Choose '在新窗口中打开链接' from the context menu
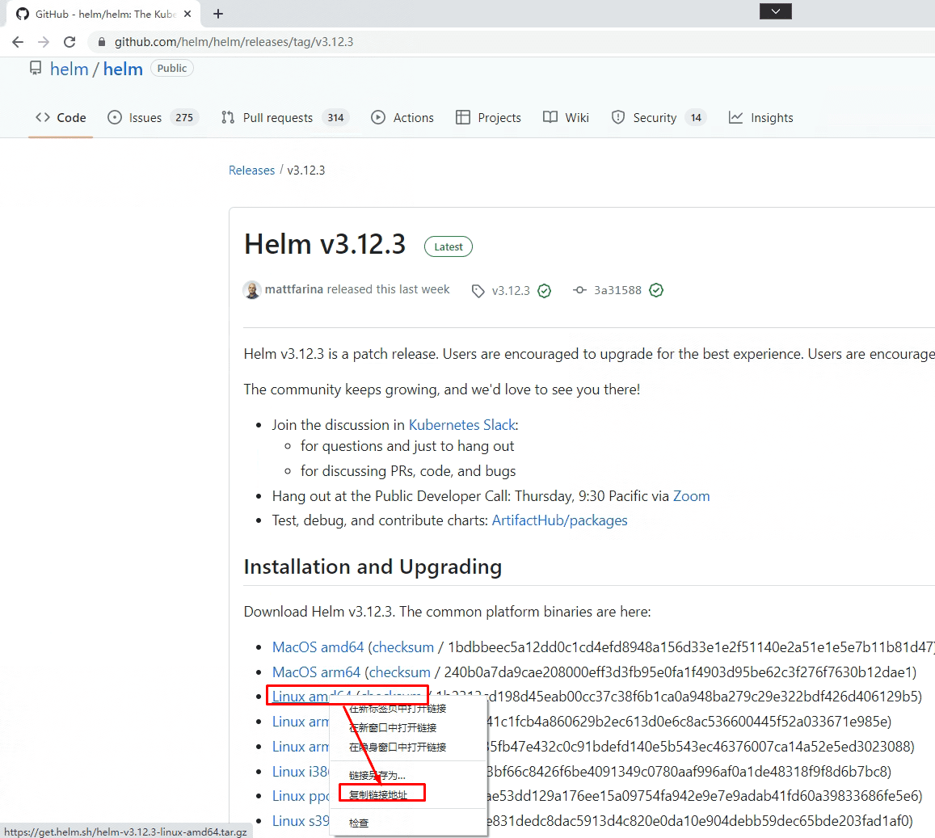The image size is (935, 838). (393, 727)
